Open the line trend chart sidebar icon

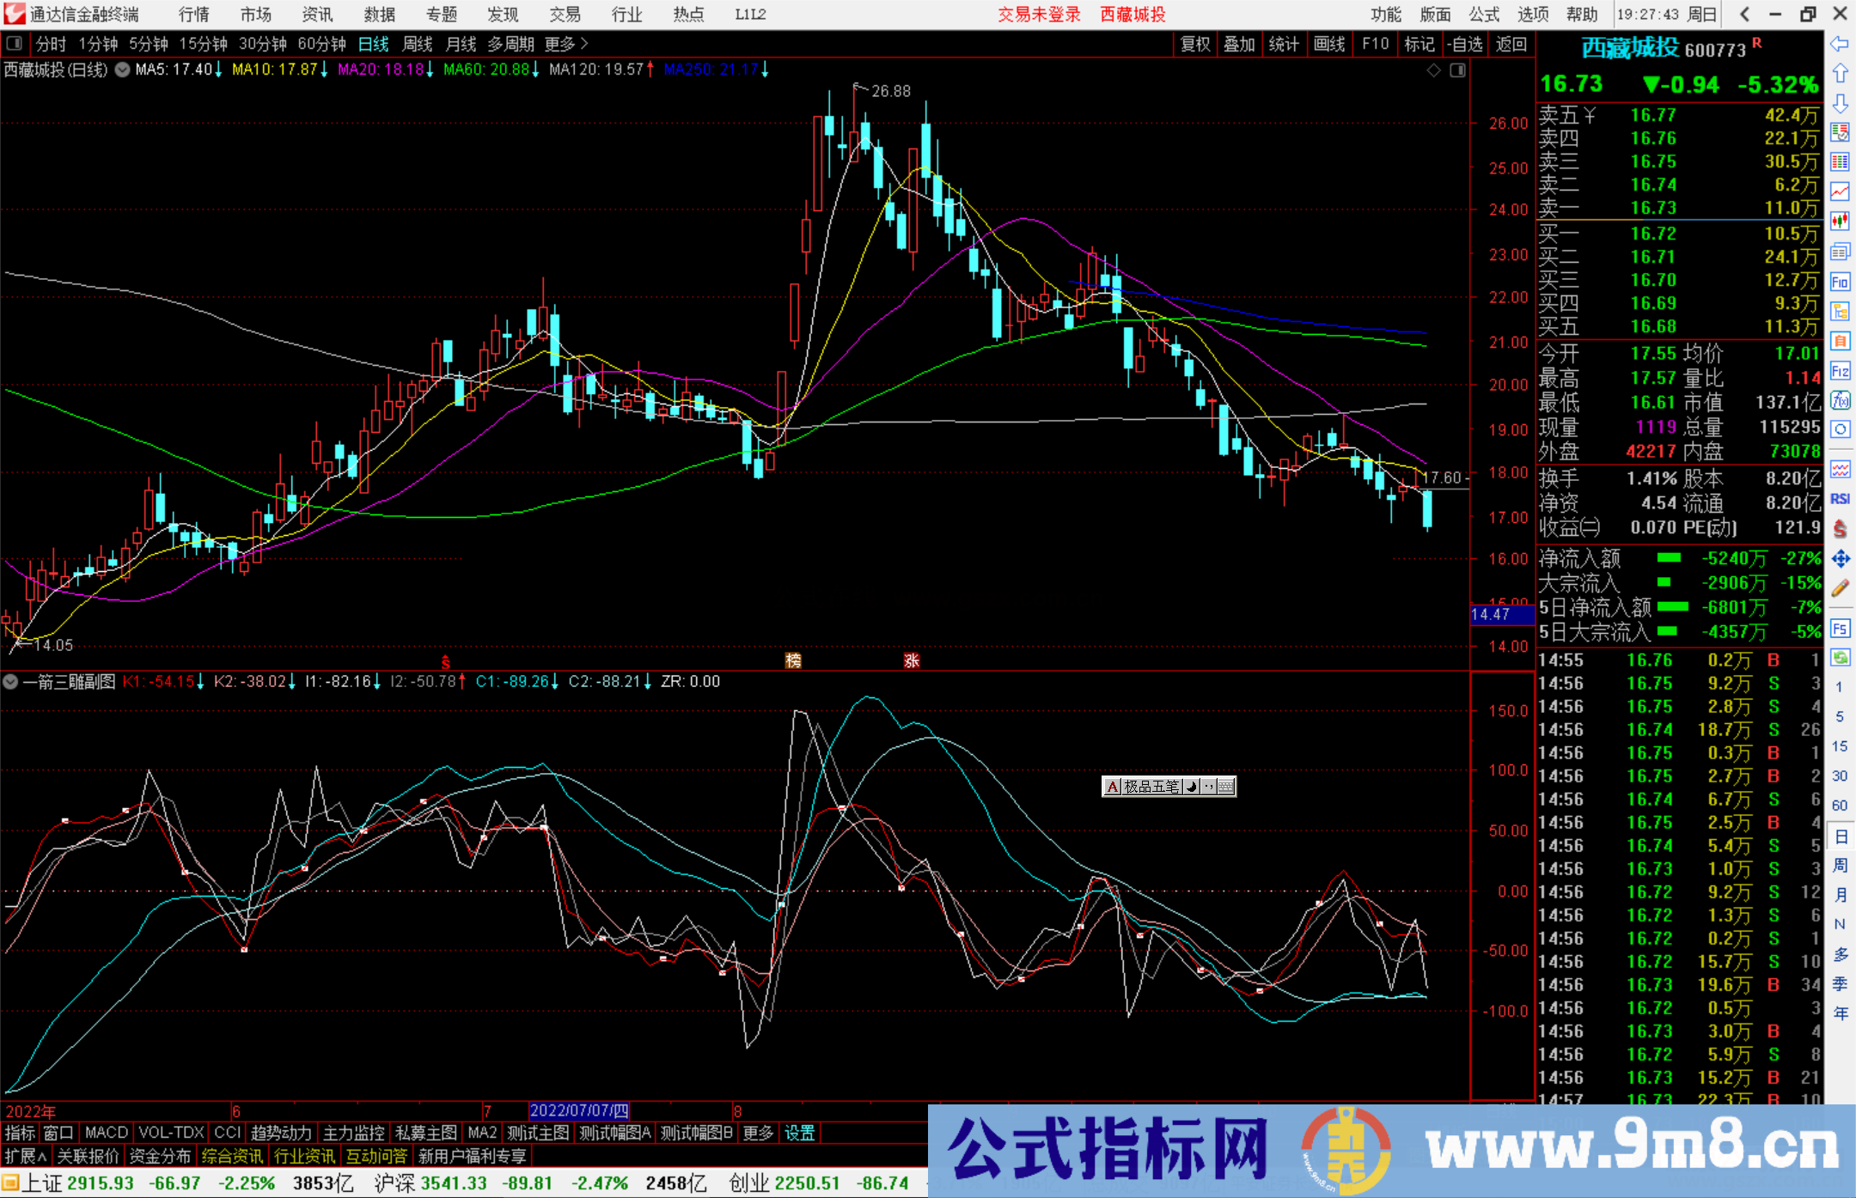1840,192
